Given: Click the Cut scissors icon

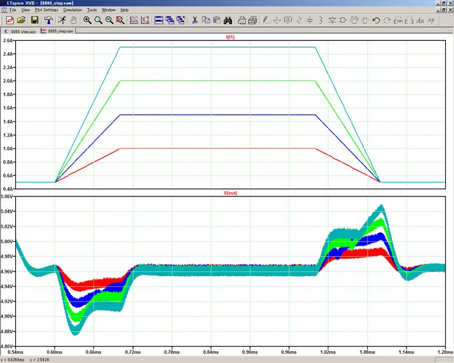Looking at the screenshot, I should click(195, 21).
